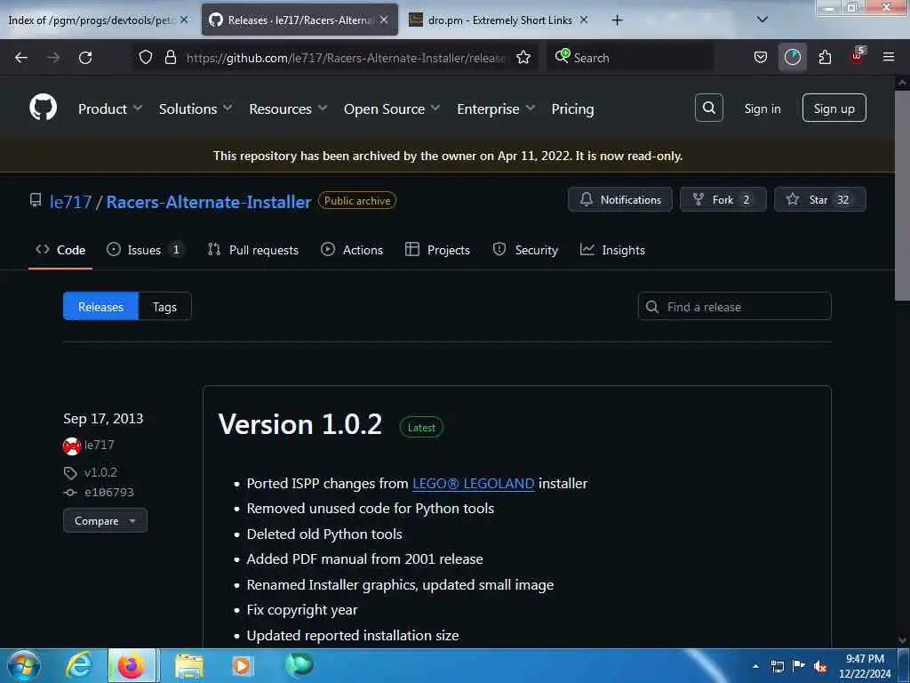
Task: Click the tracking protection shield icon
Action: click(146, 58)
